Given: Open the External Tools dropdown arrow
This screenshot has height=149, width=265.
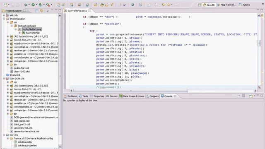Looking at the screenshot, I should 51,5.
